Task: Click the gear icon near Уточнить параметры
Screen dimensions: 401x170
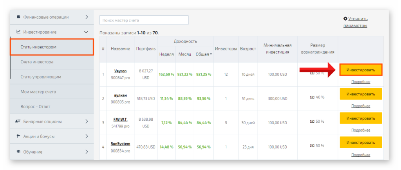Action: (345, 18)
